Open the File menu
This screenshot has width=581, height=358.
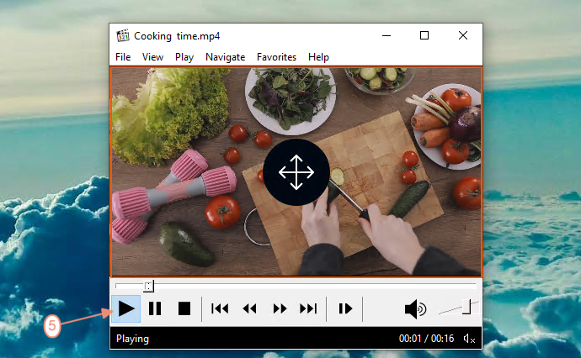click(123, 57)
